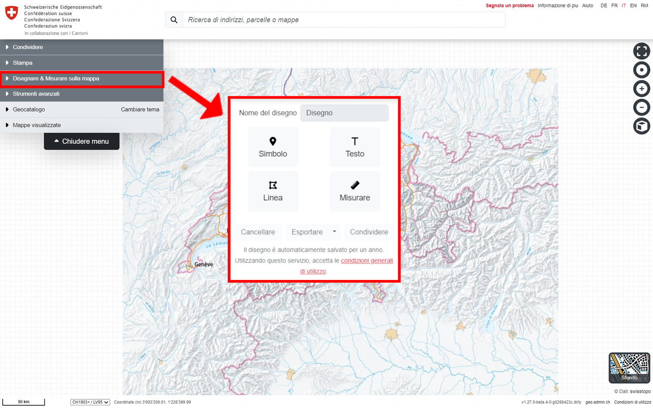
Task: Expand the Strumenti avanzati section
Action: [x=36, y=94]
